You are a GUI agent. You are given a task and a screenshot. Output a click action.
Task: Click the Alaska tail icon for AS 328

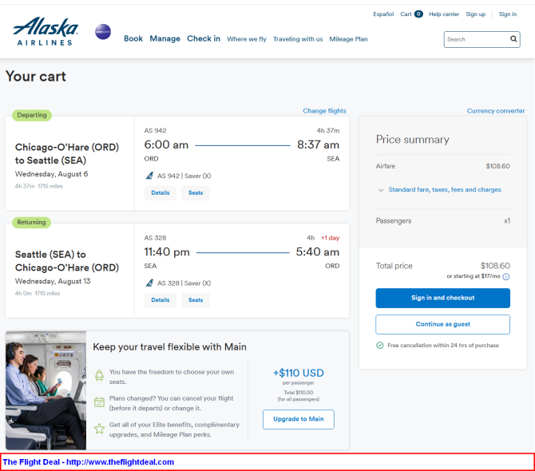pyautogui.click(x=149, y=283)
